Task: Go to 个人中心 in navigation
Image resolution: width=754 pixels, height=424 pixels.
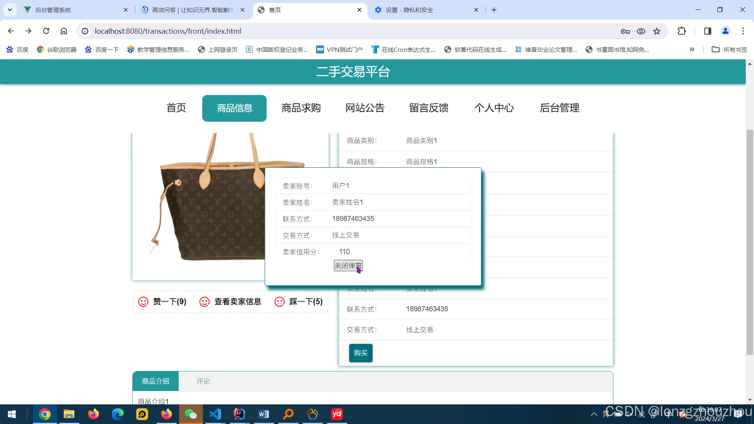Action: [494, 108]
